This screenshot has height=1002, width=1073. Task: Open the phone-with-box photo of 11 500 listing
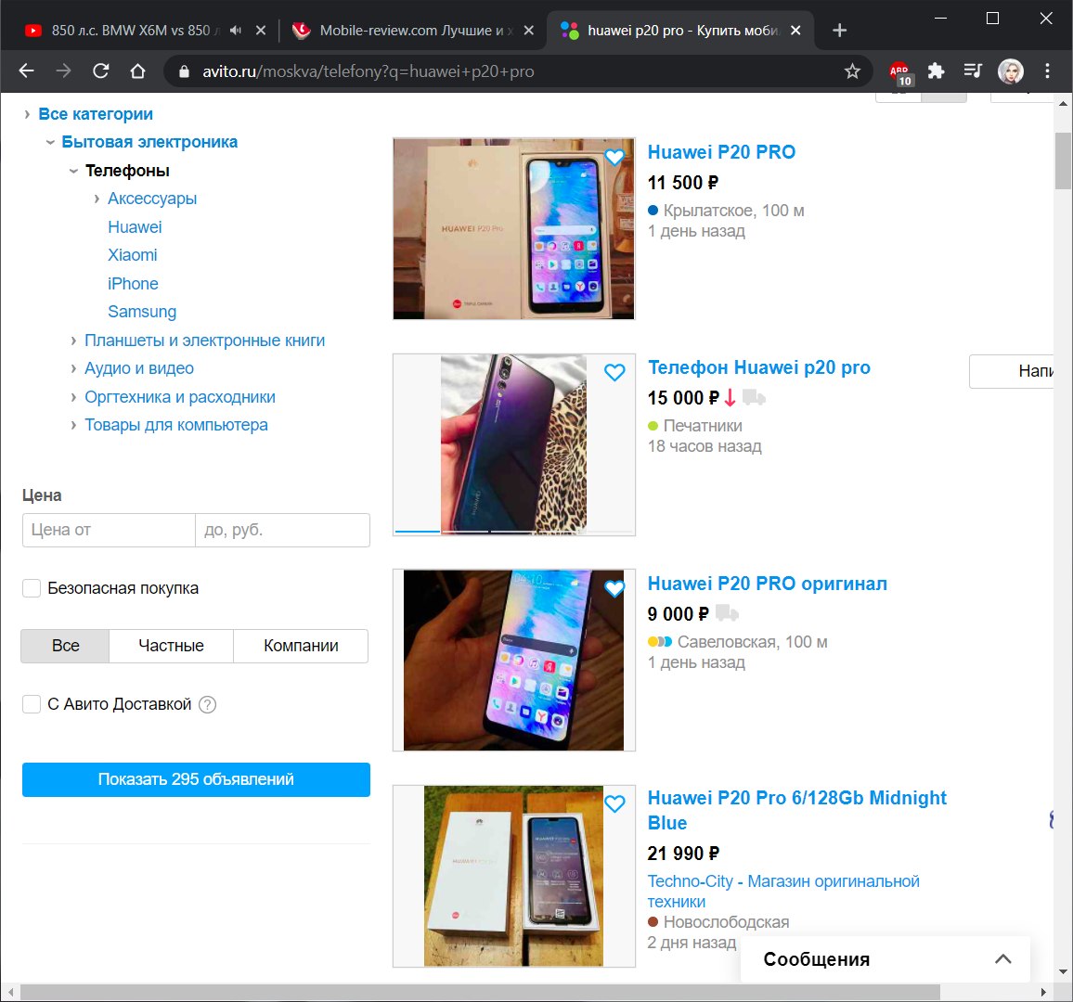coord(514,228)
